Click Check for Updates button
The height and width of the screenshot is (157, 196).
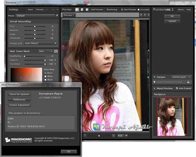pos(19,94)
